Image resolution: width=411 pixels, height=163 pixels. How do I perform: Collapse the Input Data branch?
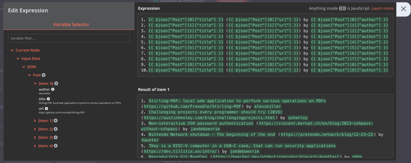[x=18, y=59]
